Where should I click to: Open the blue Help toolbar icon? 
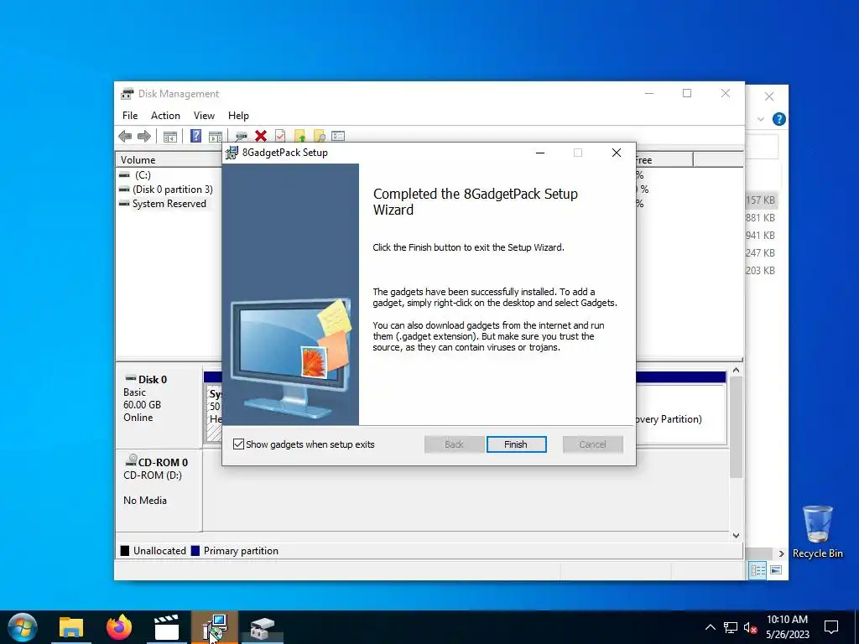195,136
